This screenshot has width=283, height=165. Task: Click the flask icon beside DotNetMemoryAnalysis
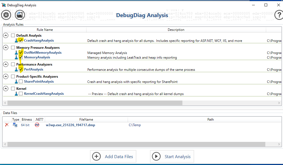click(x=16, y=53)
